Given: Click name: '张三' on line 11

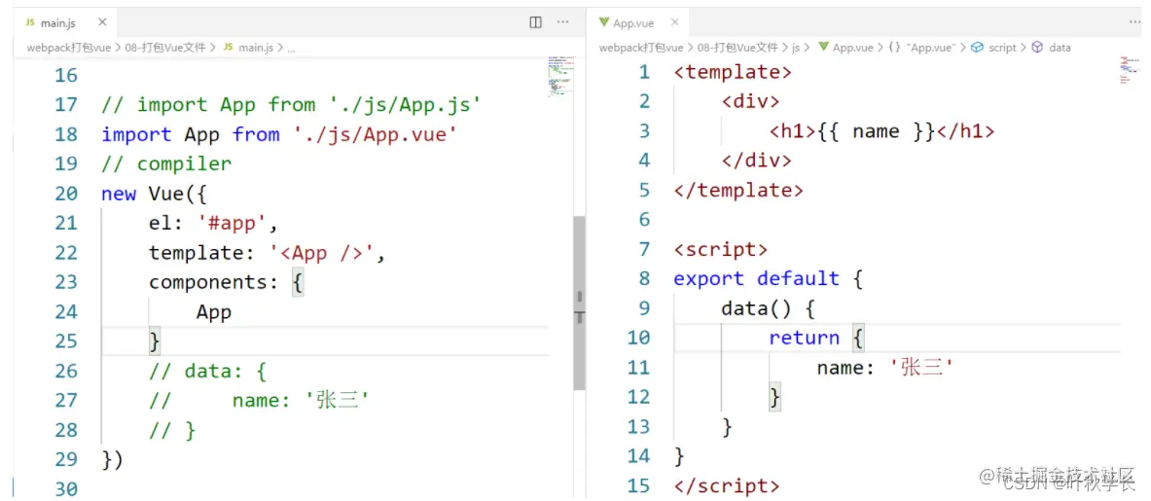Looking at the screenshot, I should (x=884, y=368).
